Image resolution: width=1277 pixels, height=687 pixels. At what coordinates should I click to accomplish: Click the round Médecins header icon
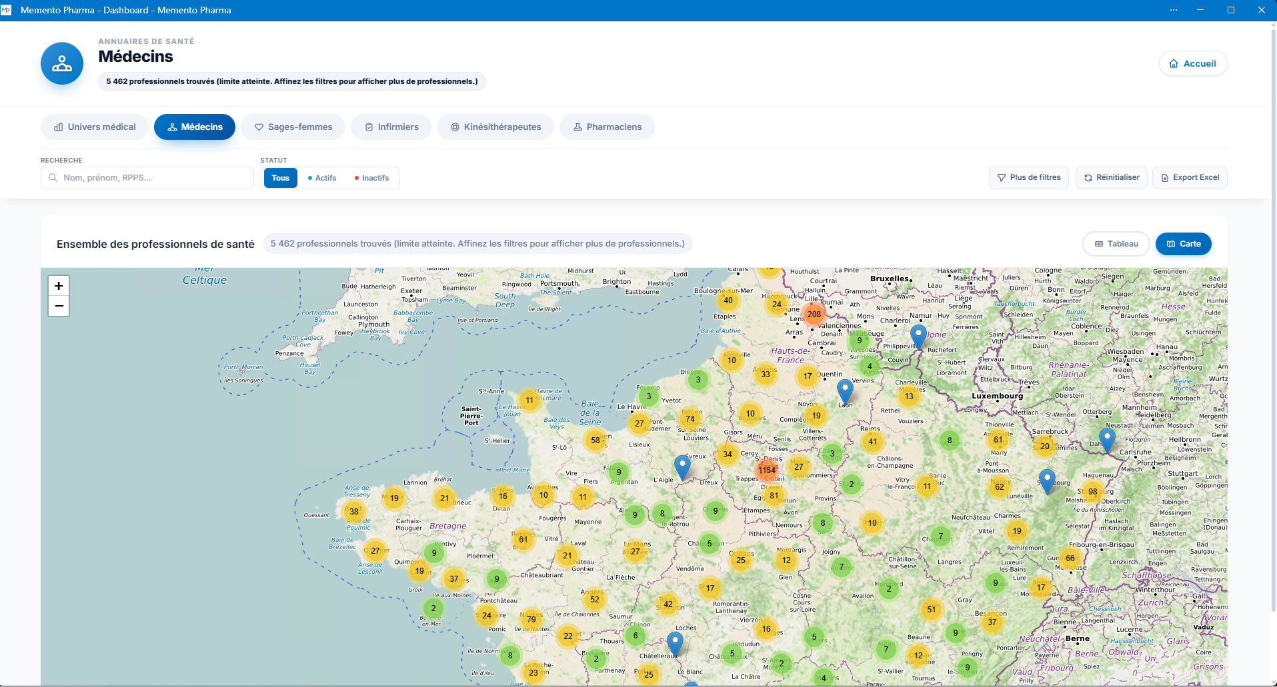(x=62, y=63)
